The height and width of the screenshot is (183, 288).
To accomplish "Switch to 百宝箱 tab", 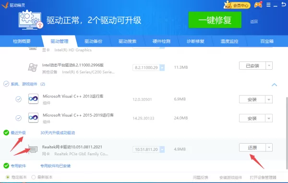I will [x=267, y=41].
